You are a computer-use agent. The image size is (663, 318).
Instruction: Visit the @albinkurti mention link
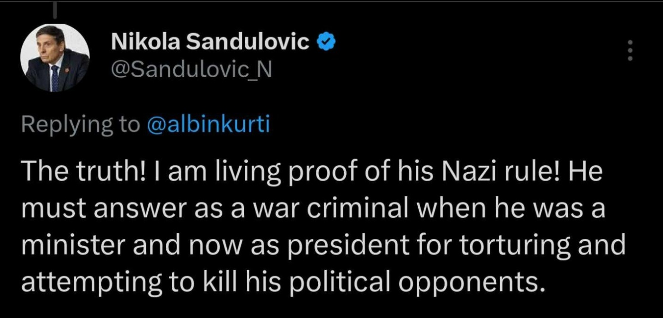pos(208,124)
